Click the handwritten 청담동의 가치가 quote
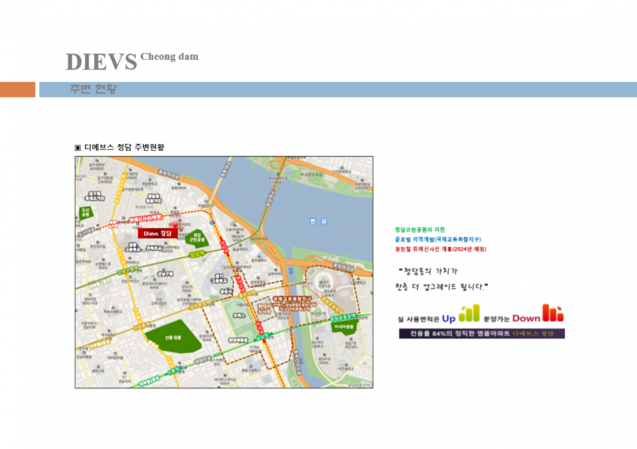The height and width of the screenshot is (449, 637). 428,271
